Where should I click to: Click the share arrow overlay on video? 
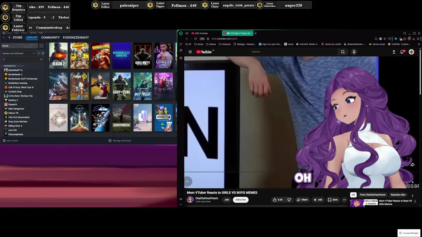(x=412, y=165)
